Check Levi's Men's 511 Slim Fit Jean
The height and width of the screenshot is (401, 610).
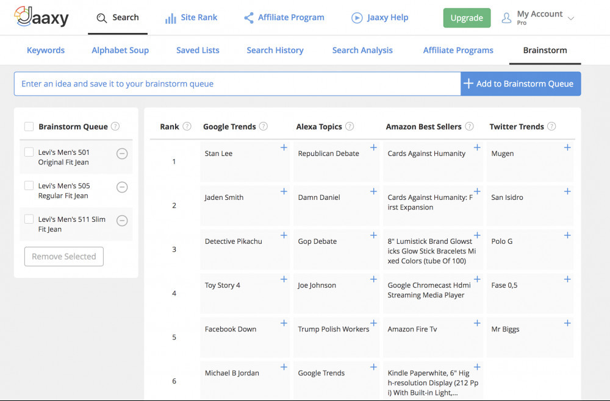pyautogui.click(x=29, y=219)
